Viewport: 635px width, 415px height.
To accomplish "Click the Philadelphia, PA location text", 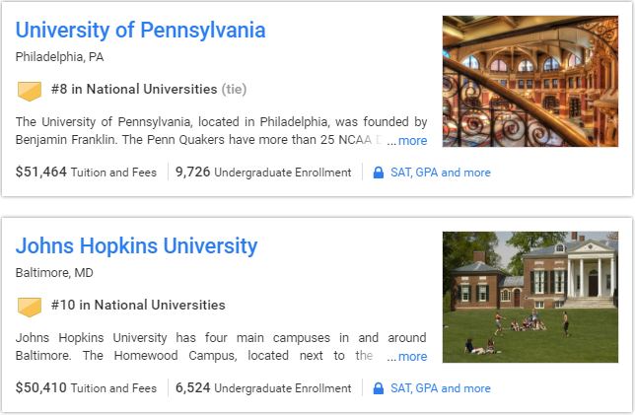I will click(59, 57).
